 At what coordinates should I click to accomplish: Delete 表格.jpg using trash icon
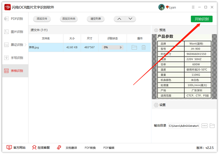pos(143,47)
